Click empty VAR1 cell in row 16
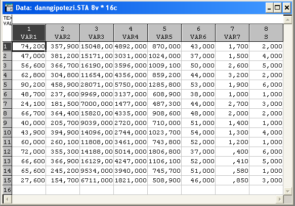Viewport: 295px width, 206px height. pos(29,190)
